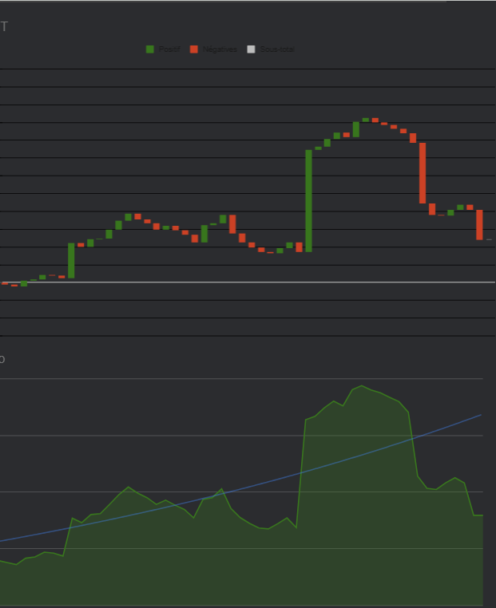Viewport: 496px width, 608px height.
Task: Click the white Sous-total legend swatch
Action: point(251,49)
